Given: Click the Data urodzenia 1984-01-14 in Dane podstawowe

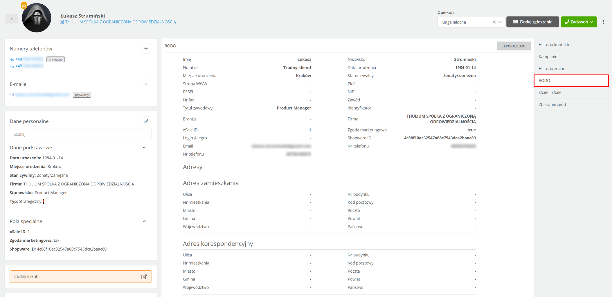Looking at the screenshot, I should click(x=53, y=158).
